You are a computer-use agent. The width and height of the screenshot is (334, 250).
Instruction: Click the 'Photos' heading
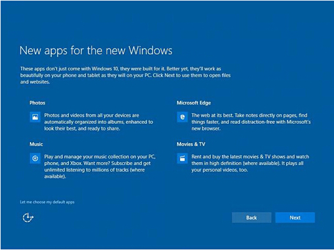tap(37, 103)
